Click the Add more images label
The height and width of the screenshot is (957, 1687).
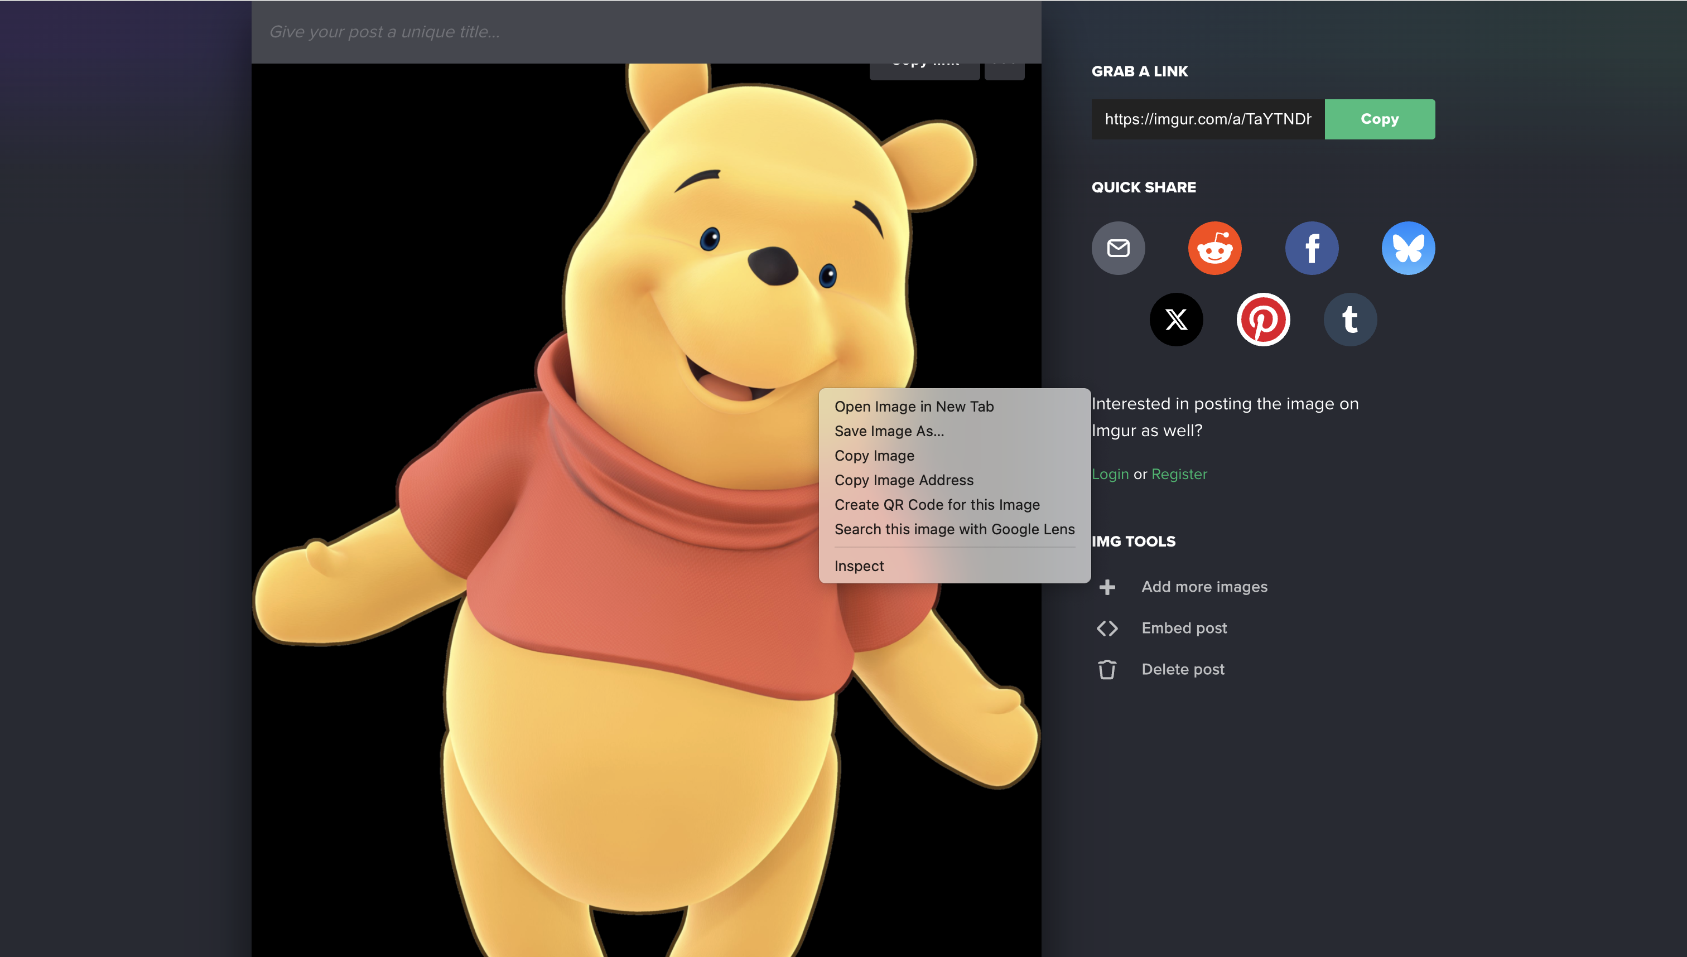[1204, 587]
